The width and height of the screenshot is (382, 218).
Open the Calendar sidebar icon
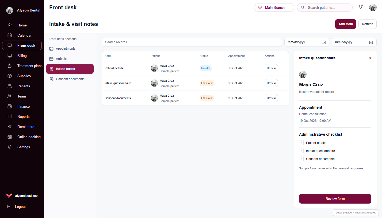click(10, 35)
